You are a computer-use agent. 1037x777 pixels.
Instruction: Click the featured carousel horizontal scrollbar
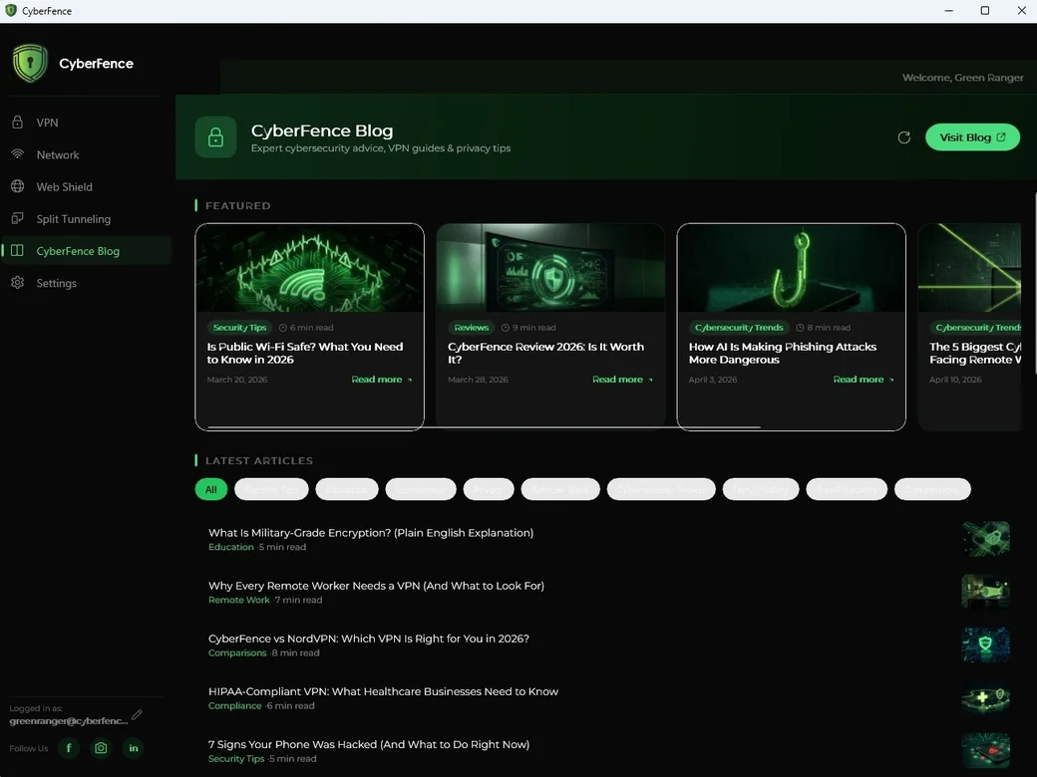(x=484, y=427)
